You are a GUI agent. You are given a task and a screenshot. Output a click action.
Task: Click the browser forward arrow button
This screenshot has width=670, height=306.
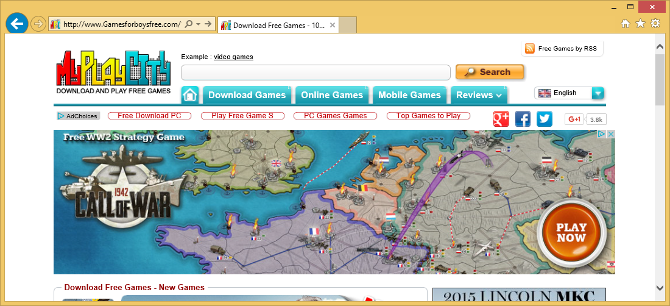[x=38, y=24]
